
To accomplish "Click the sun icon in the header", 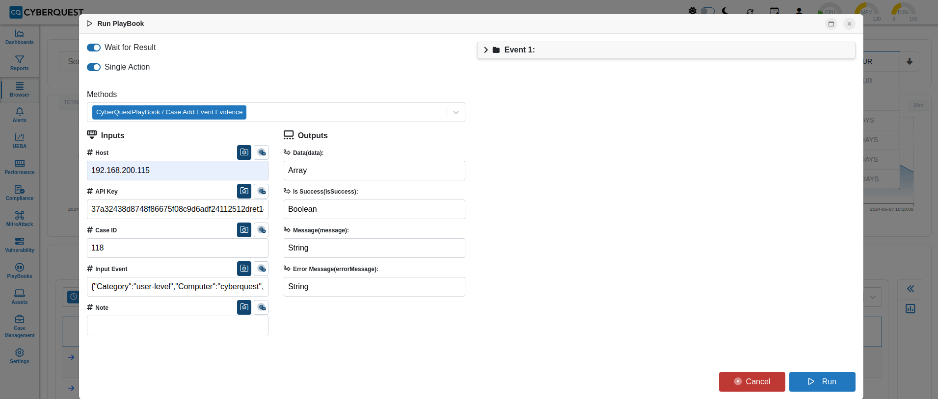I will coord(692,11).
